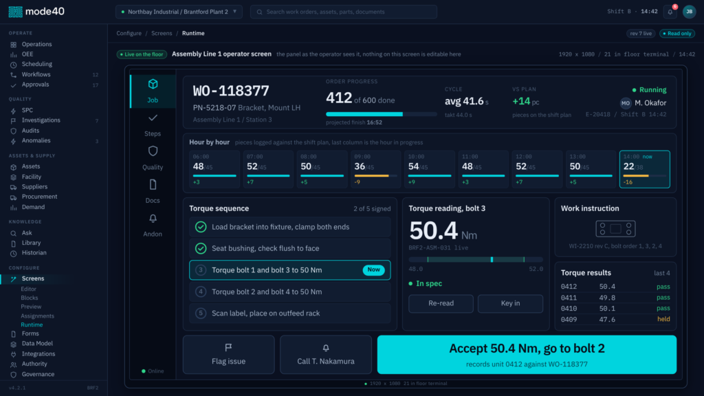This screenshot has height=396, width=704.
Task: Click the MO operator avatar badge
Action: point(626,103)
